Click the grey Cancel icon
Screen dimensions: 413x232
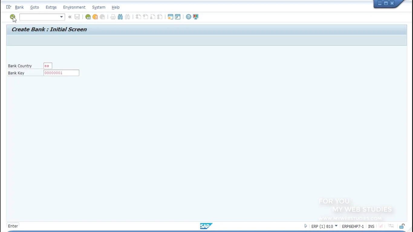(102, 17)
